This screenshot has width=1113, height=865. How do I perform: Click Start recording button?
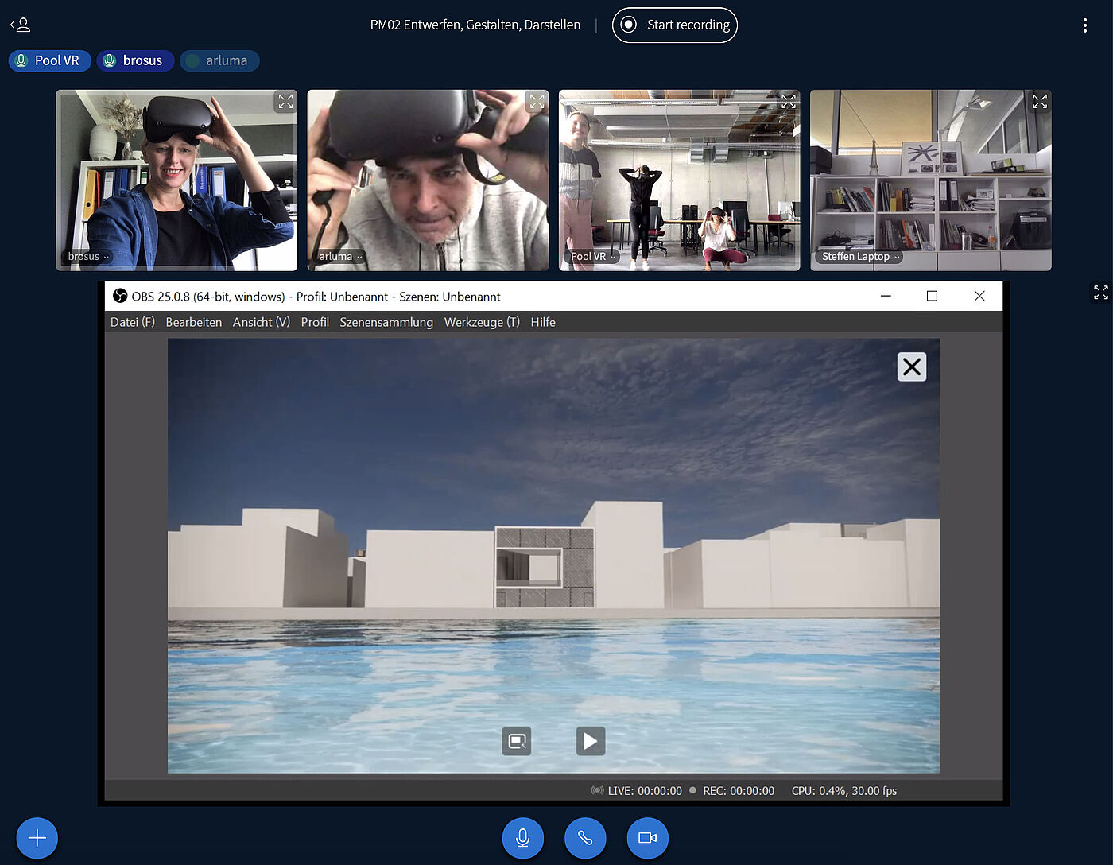675,25
